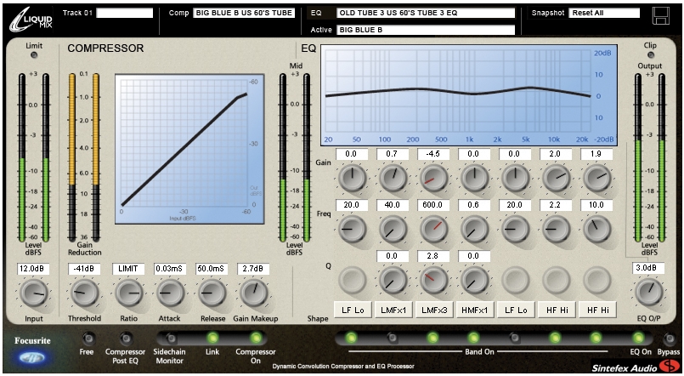
Task: Toggle Band On LED for LMFx1 band
Action: pos(393,338)
